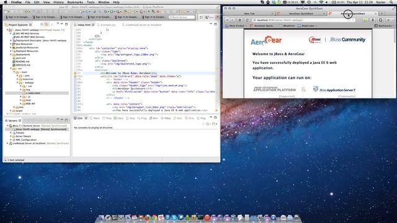
Task: Expand the Deployed Resources node
Action: (x=11, y=51)
